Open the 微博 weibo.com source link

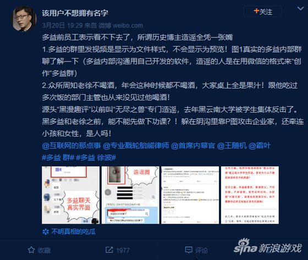(x=120, y=25)
